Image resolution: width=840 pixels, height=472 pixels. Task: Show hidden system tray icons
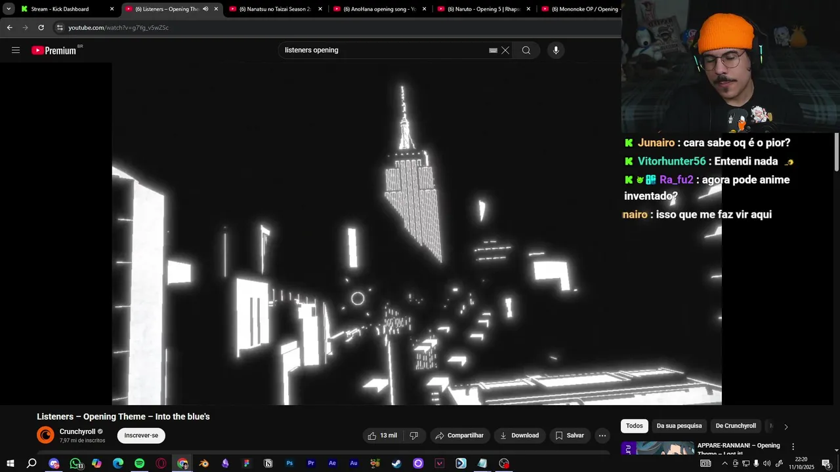724,463
